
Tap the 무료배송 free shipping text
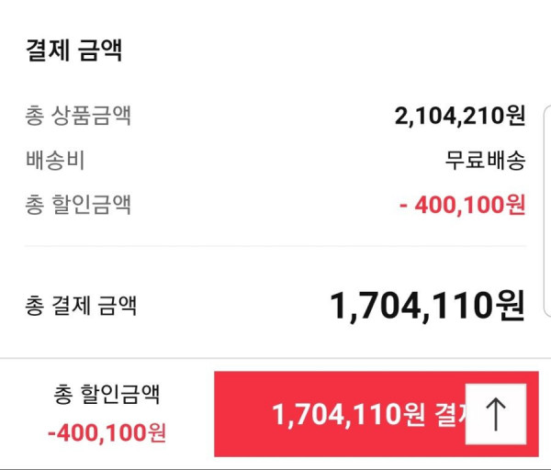click(485, 160)
